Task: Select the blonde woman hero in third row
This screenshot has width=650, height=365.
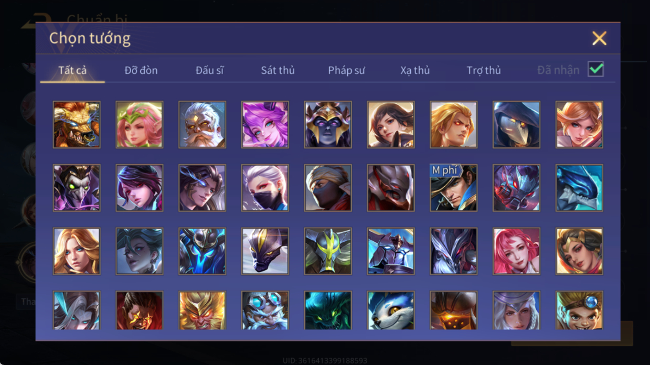Action: pyautogui.click(x=77, y=251)
